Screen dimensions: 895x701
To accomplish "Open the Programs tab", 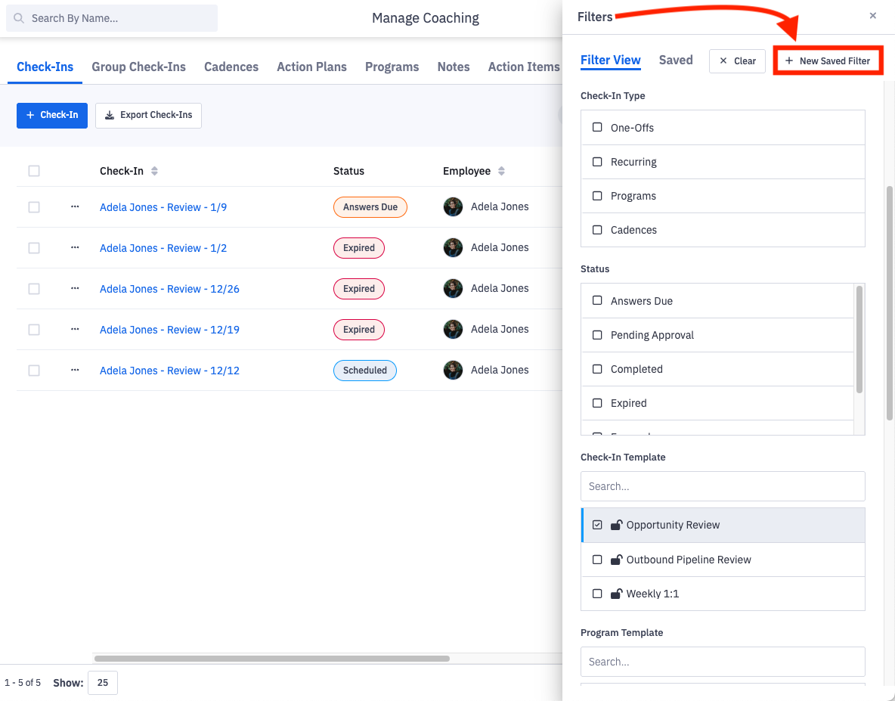I will click(x=392, y=67).
